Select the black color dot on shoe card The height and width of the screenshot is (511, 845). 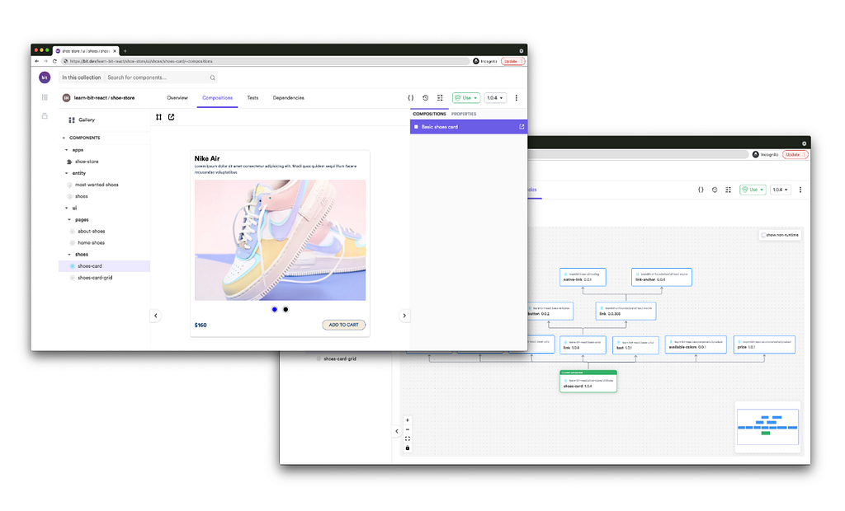coord(286,310)
